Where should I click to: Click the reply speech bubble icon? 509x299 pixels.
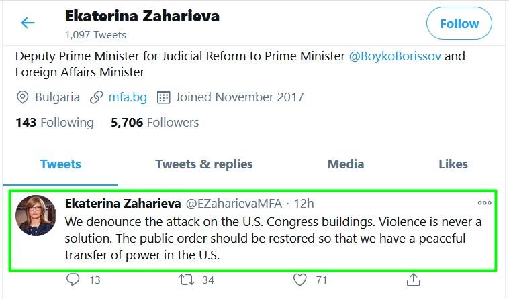click(73, 280)
